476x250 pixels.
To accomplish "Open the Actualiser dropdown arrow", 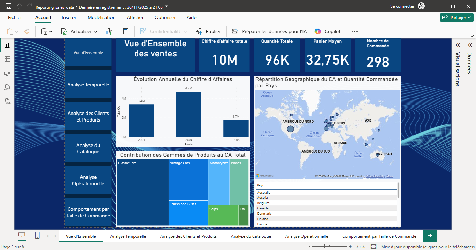I will click(x=96, y=32).
